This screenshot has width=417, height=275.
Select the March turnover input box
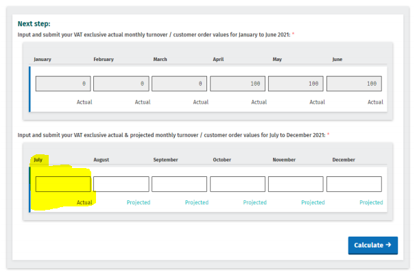pos(180,84)
